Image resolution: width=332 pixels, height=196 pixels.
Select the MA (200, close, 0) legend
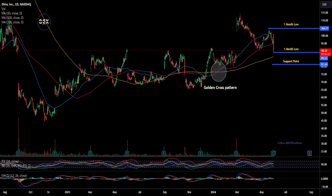pyautogui.click(x=12, y=22)
